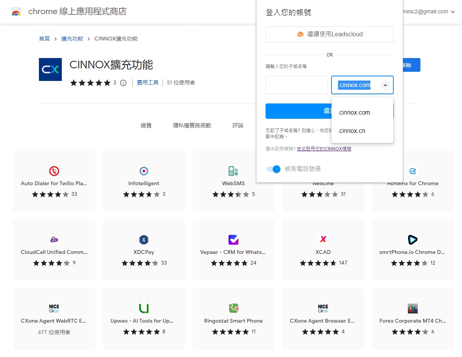Click the 477 位使用者 text

click(x=54, y=332)
